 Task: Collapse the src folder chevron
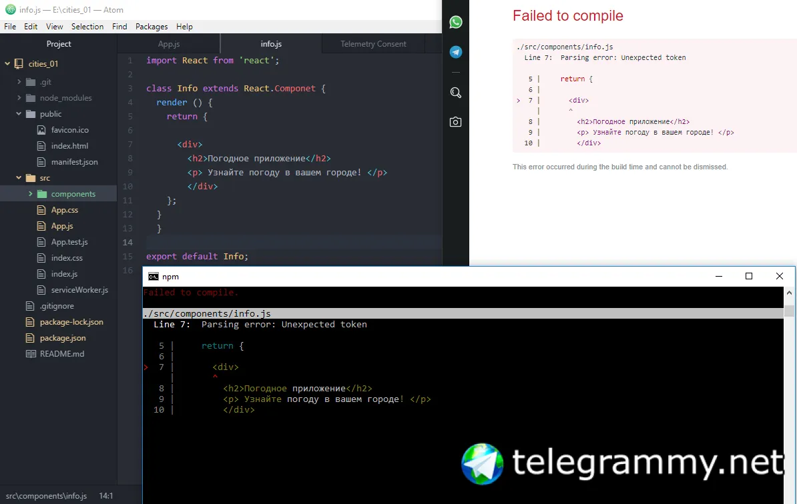19,177
